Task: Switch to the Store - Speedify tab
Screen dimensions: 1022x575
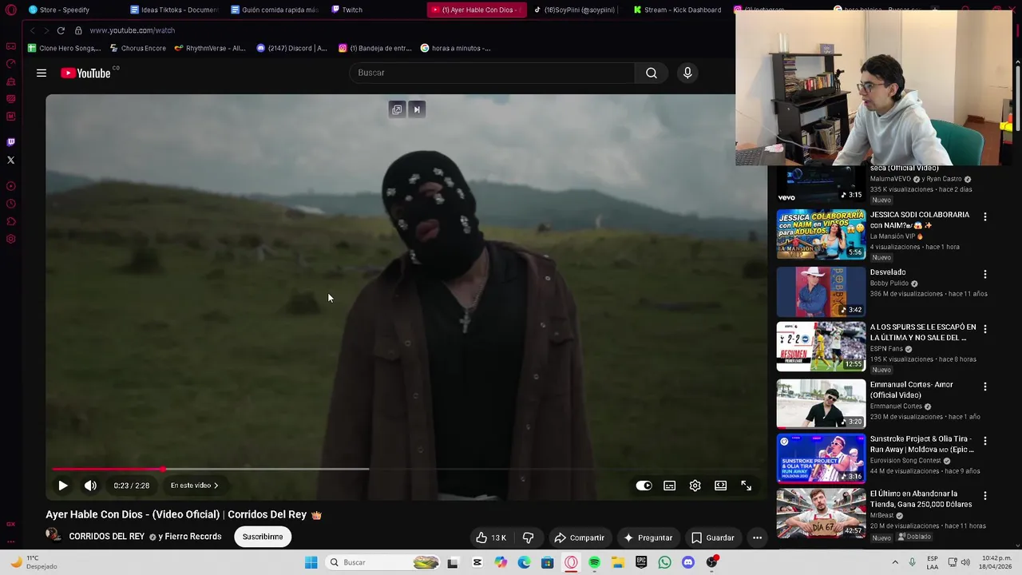Action: (x=64, y=10)
